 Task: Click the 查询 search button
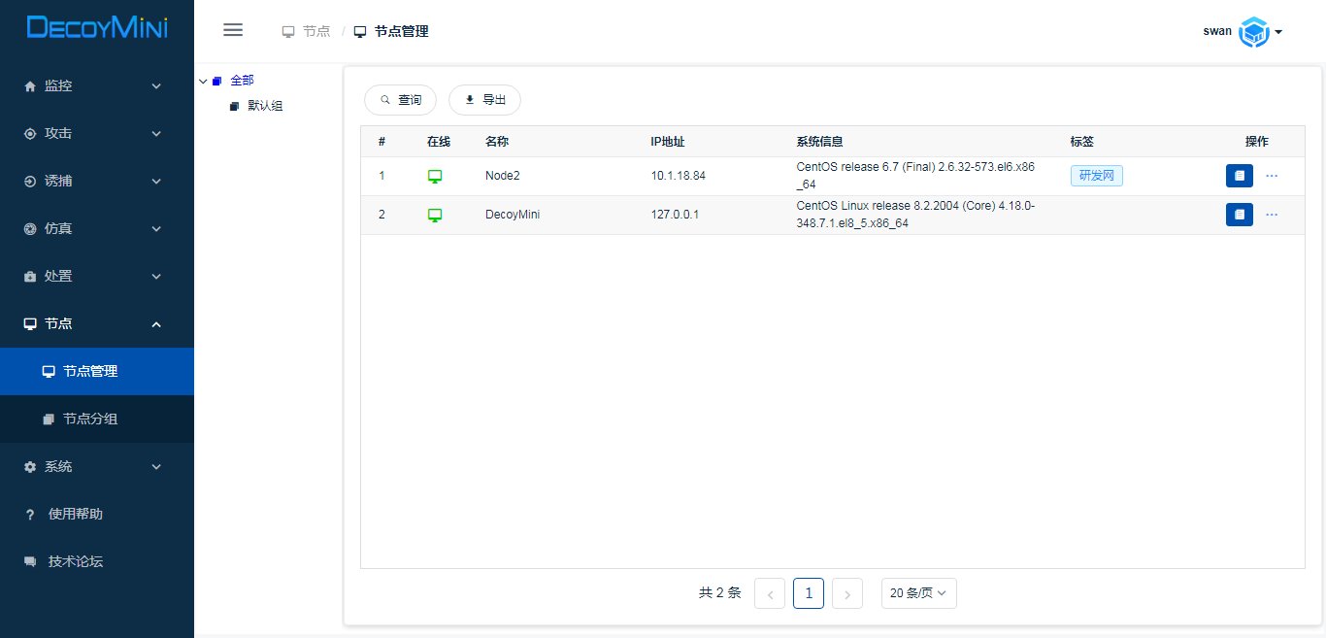(400, 100)
